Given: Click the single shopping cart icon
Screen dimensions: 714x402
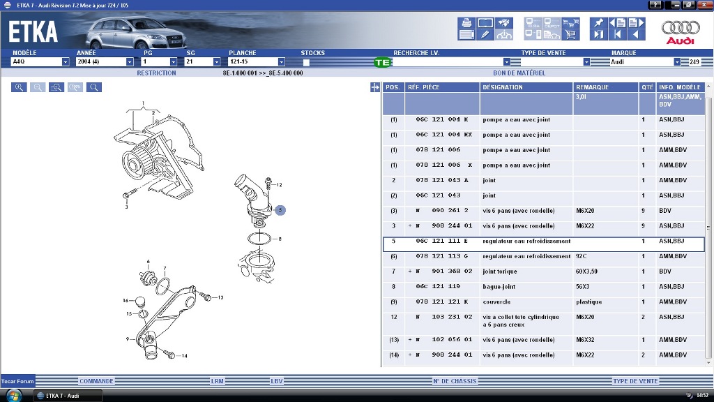Looking at the screenshot, I should click(570, 35).
